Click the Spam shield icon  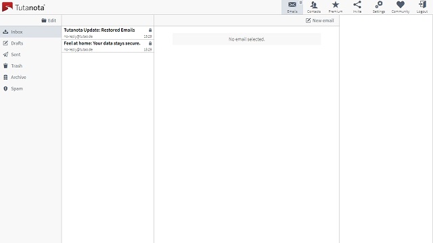point(5,88)
